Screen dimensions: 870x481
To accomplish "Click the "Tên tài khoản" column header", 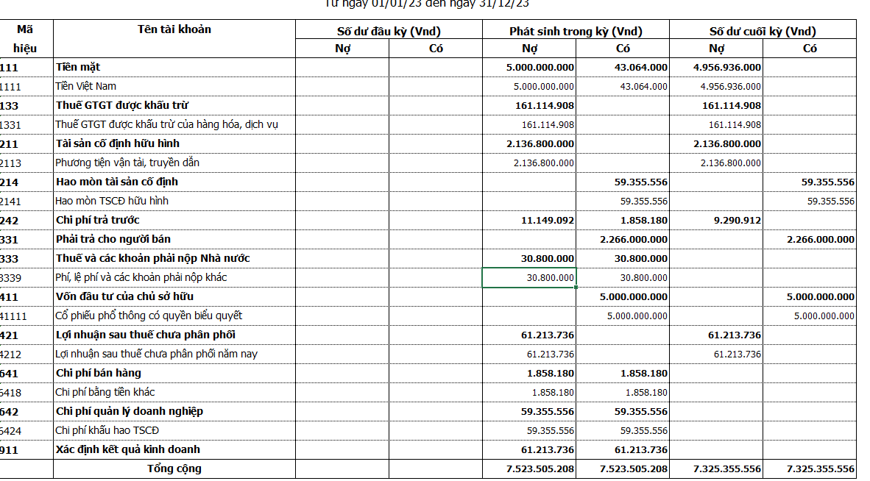I will (174, 29).
